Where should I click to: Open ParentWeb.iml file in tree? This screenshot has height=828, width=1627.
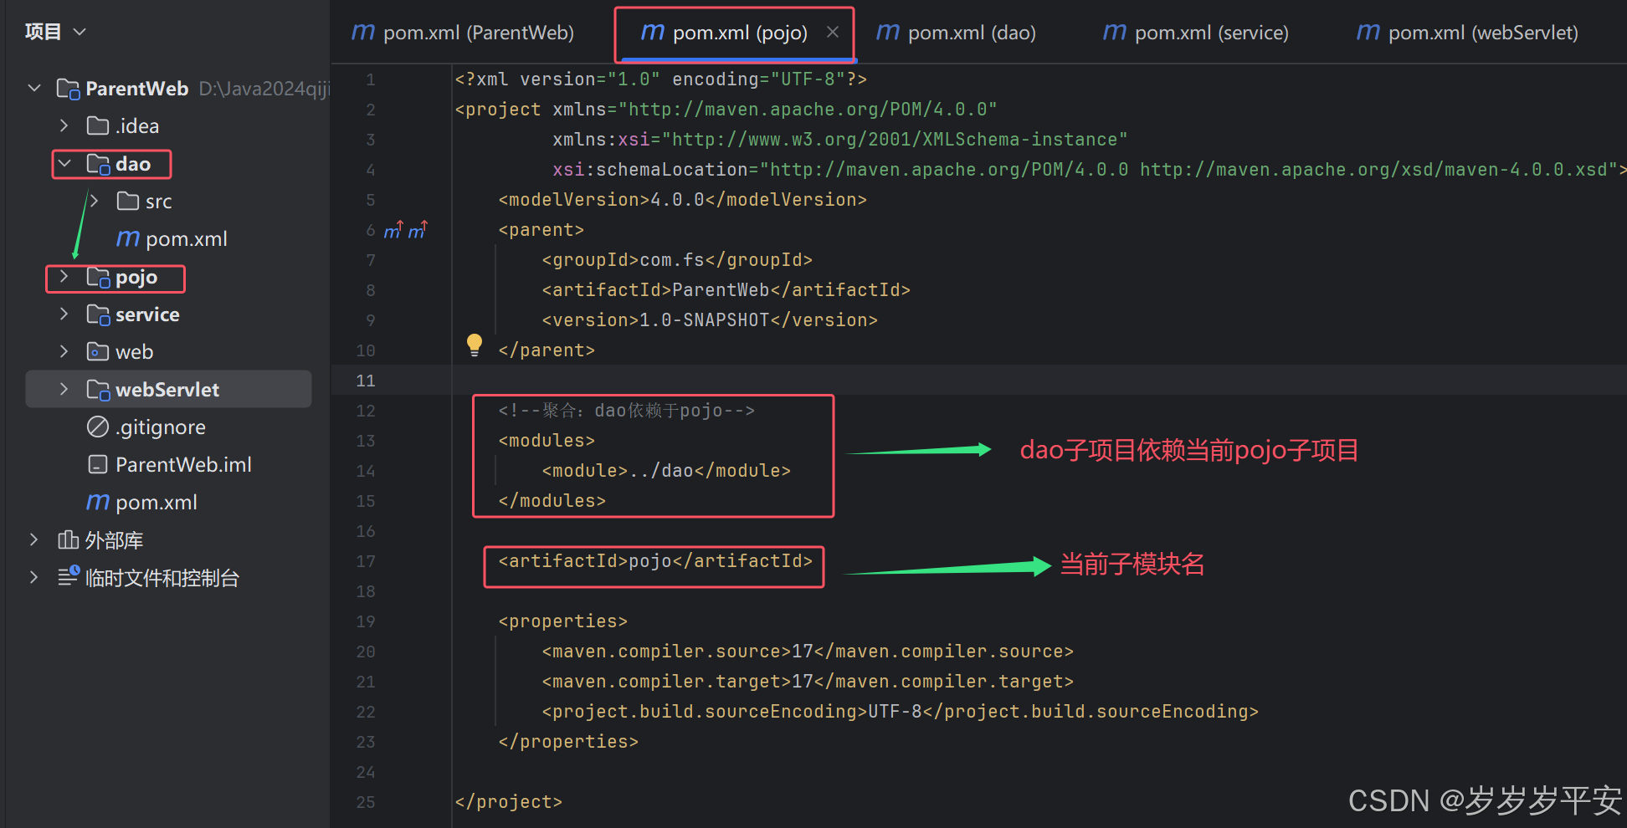pyautogui.click(x=183, y=465)
